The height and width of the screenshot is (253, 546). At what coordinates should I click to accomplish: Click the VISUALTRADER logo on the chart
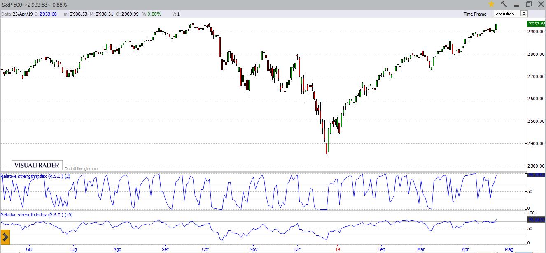coord(36,165)
